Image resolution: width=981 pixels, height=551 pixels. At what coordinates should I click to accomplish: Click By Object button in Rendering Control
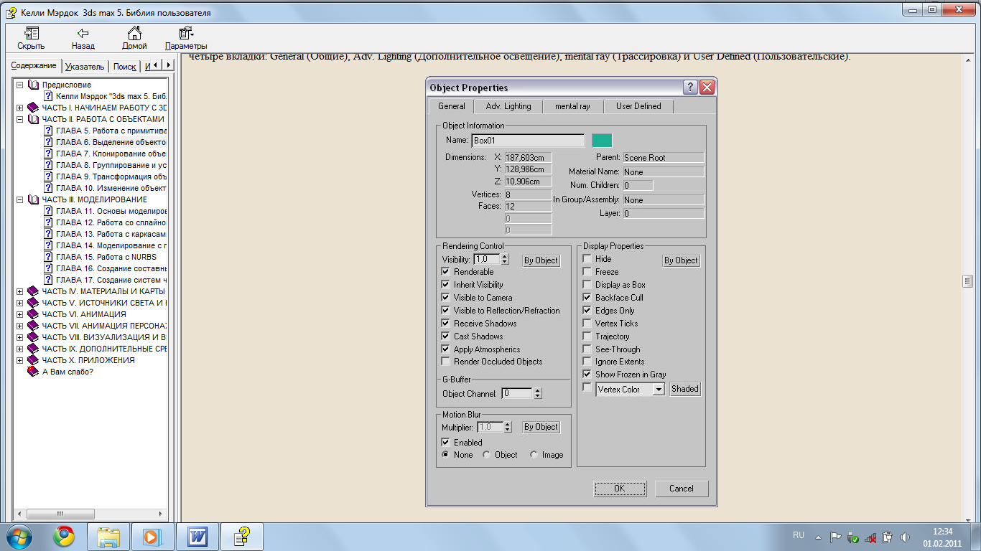pos(541,260)
